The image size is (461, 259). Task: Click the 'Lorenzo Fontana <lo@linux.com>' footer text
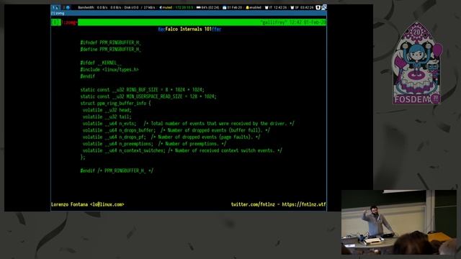pyautogui.click(x=88, y=204)
